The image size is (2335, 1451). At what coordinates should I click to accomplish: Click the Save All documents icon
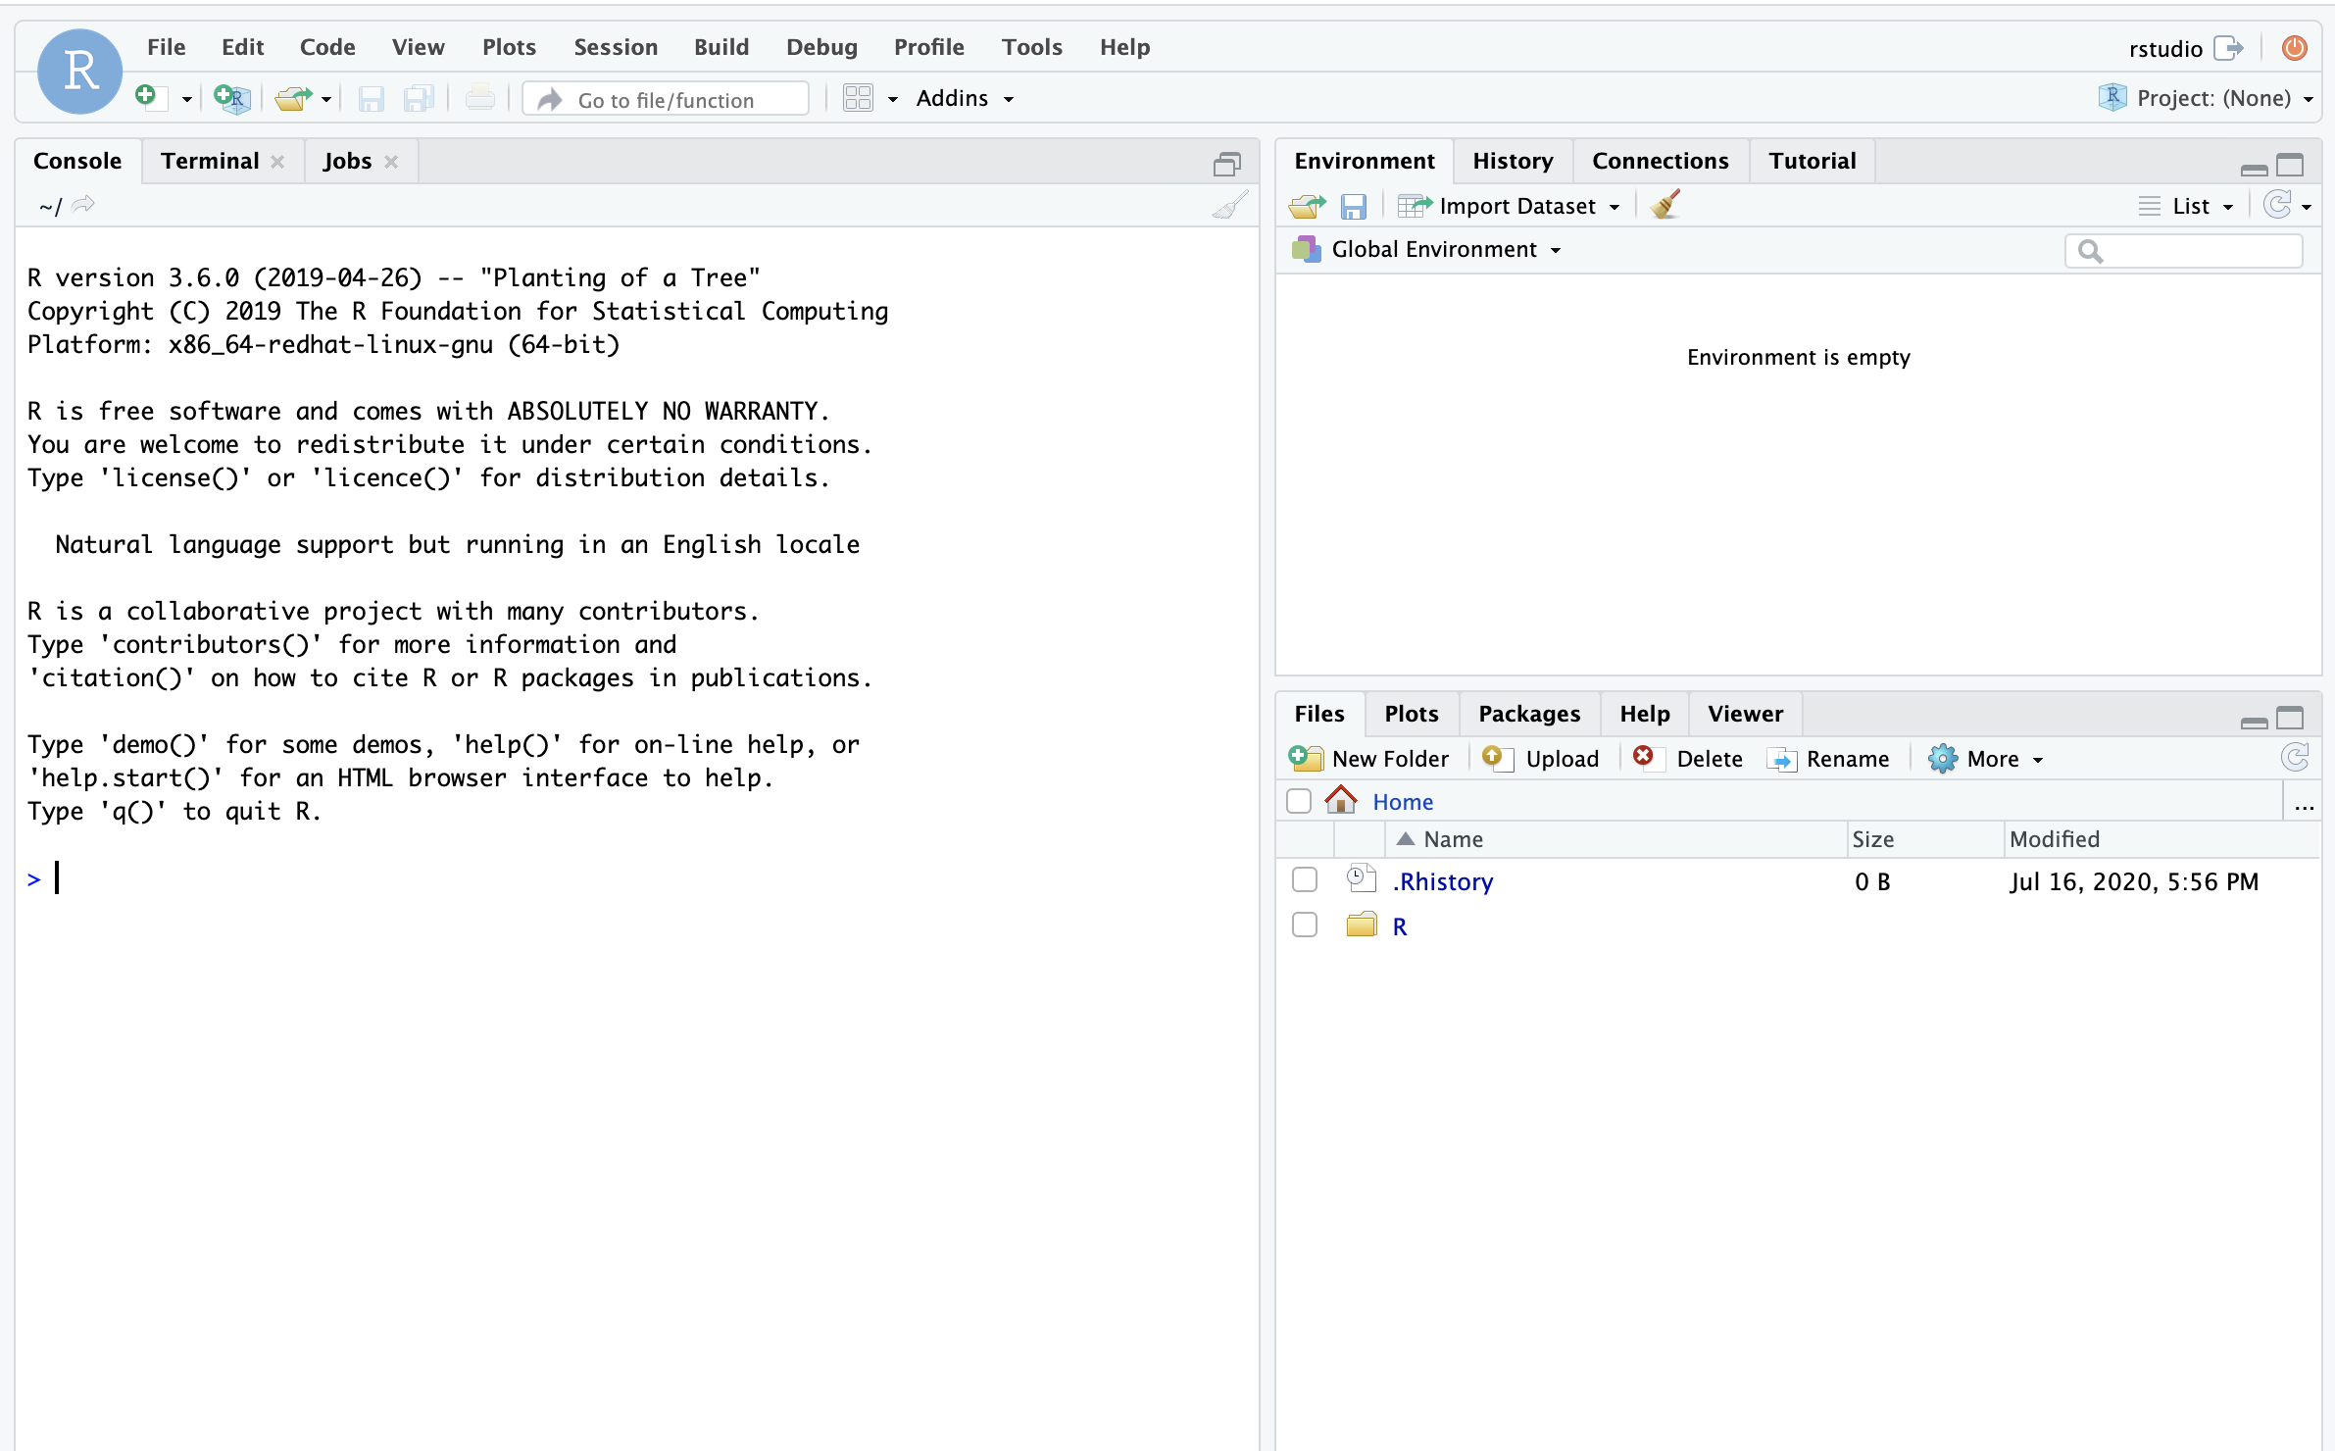tap(419, 98)
